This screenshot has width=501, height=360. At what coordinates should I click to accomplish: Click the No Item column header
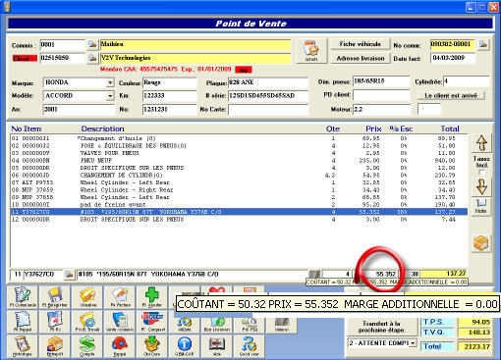click(27, 129)
